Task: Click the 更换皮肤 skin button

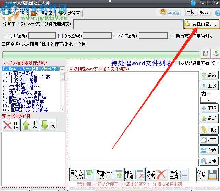Action: [x=198, y=12]
